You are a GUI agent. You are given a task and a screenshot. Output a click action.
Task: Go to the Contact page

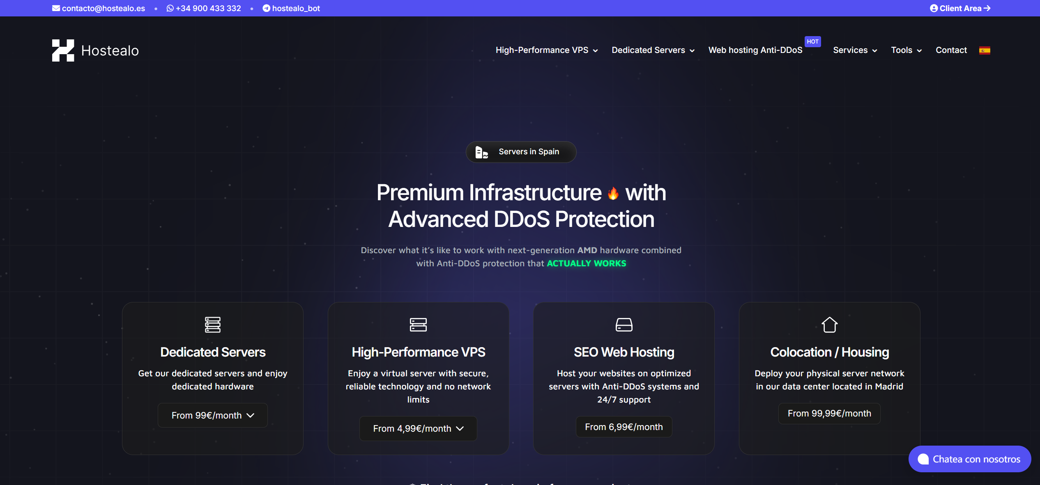pyautogui.click(x=951, y=50)
